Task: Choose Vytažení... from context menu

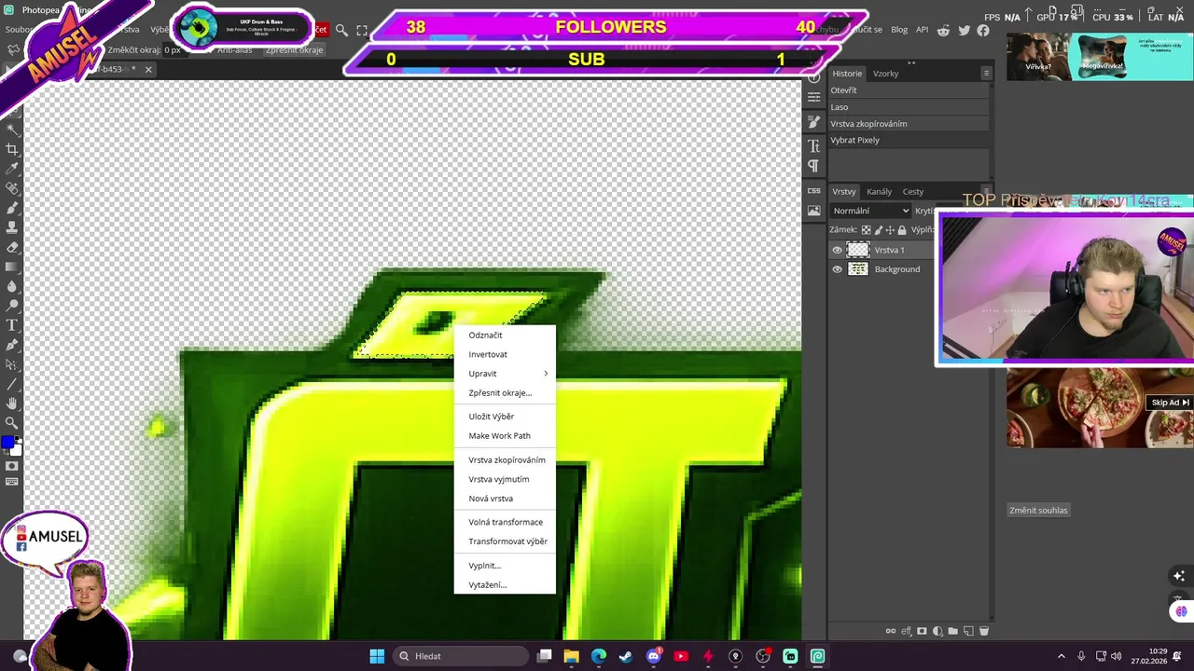Action: click(x=505, y=585)
